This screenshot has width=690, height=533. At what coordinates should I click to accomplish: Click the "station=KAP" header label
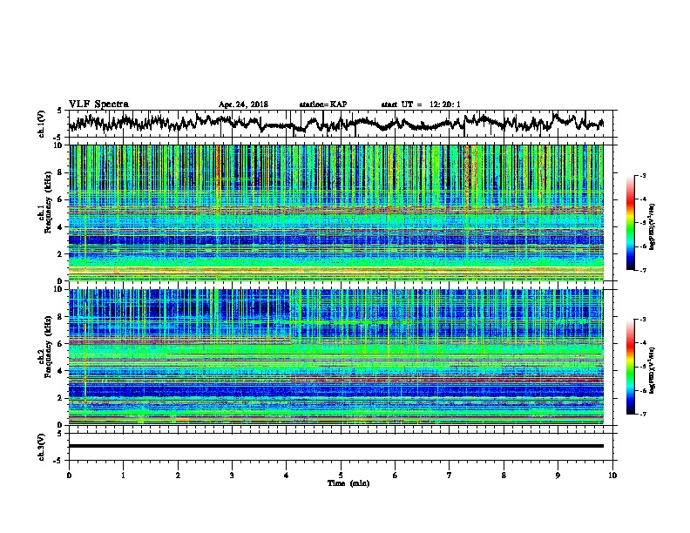(x=323, y=105)
